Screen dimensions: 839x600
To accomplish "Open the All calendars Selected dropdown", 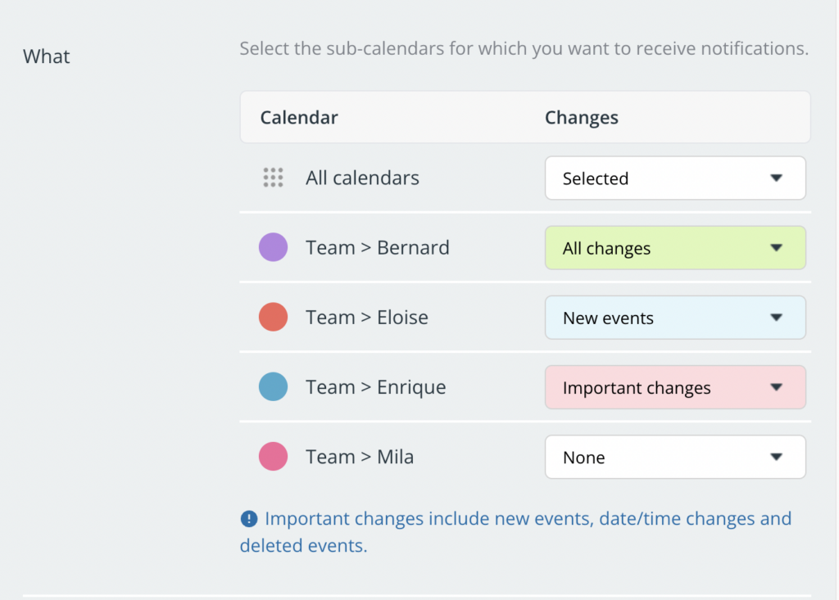I will pyautogui.click(x=675, y=178).
